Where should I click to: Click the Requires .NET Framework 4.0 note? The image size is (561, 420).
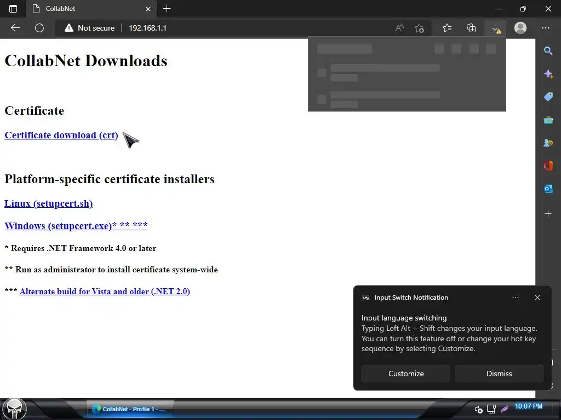[x=81, y=248]
